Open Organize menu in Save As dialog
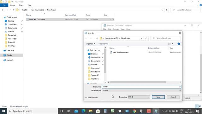 91,44
